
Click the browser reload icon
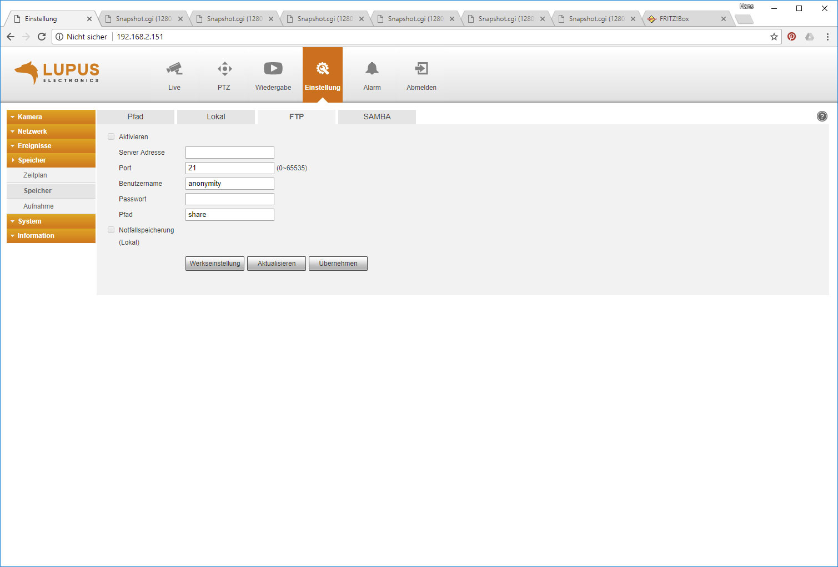pos(42,37)
